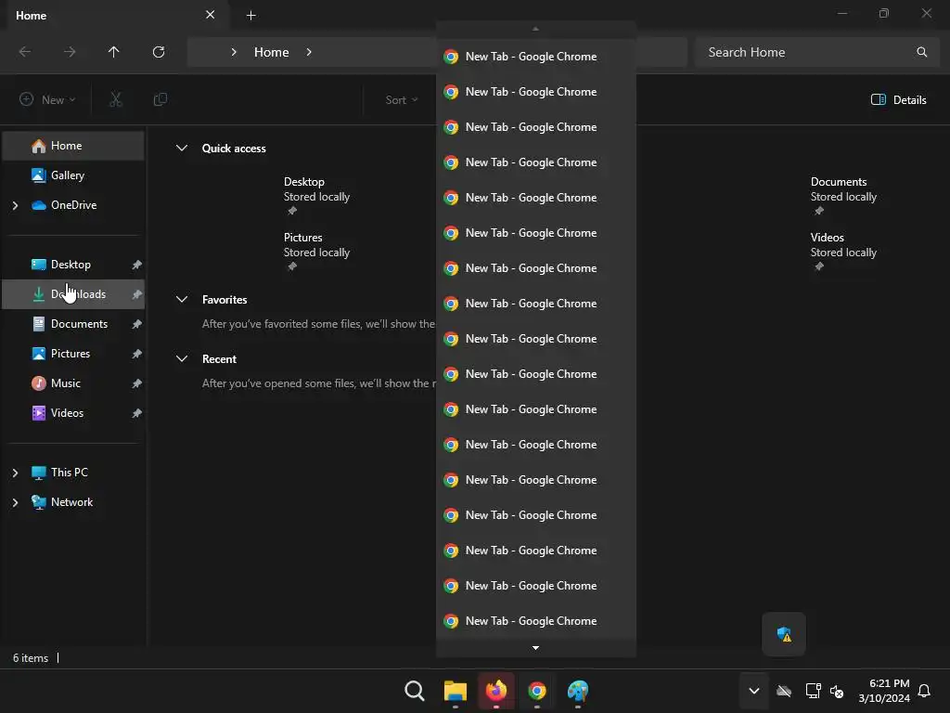
Task: Select the Documents item in Quick access
Action: pos(843,195)
